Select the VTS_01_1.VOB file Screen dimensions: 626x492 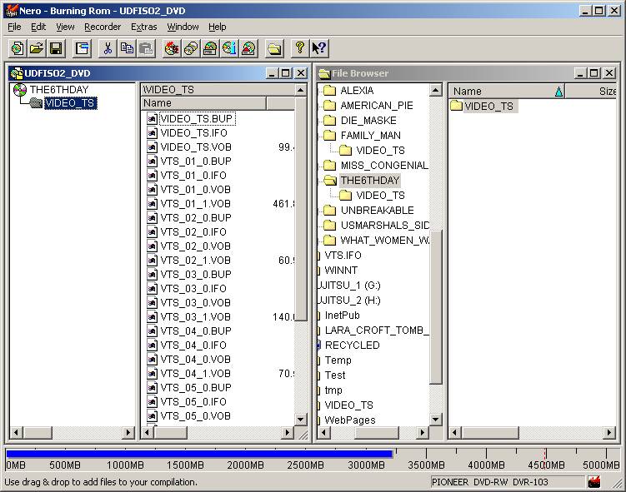tap(195, 204)
